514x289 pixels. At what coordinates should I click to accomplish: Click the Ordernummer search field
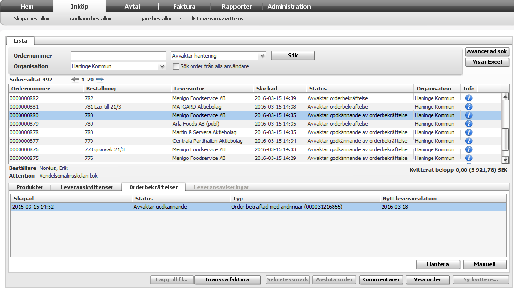pyautogui.click(x=118, y=56)
